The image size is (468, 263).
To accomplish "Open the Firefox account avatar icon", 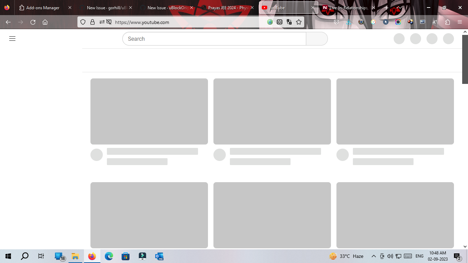I will [361, 22].
